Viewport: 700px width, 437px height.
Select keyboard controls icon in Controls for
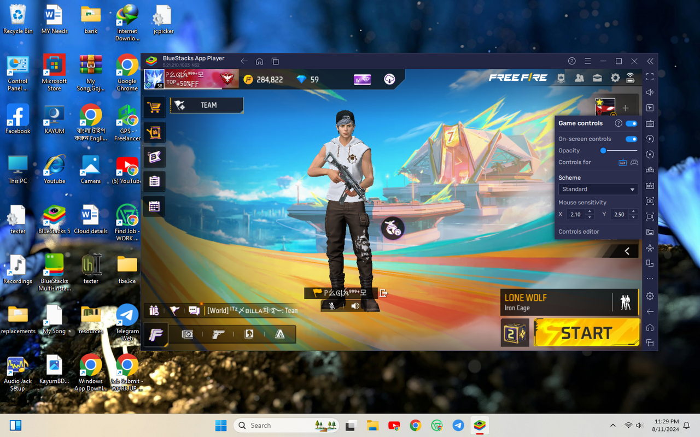[x=623, y=162]
